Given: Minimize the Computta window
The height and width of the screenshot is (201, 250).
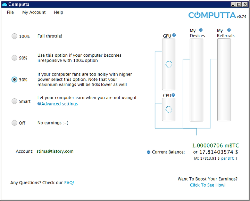Looking at the screenshot, I should click(233, 5).
